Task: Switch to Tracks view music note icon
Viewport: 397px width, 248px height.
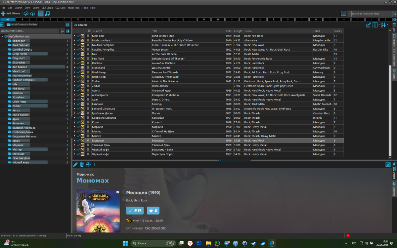Action: click(x=47, y=14)
